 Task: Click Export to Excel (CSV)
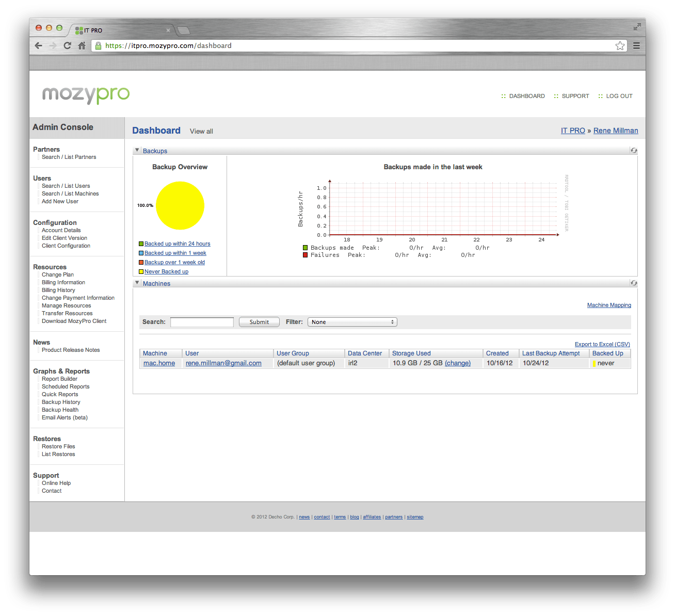pos(602,344)
